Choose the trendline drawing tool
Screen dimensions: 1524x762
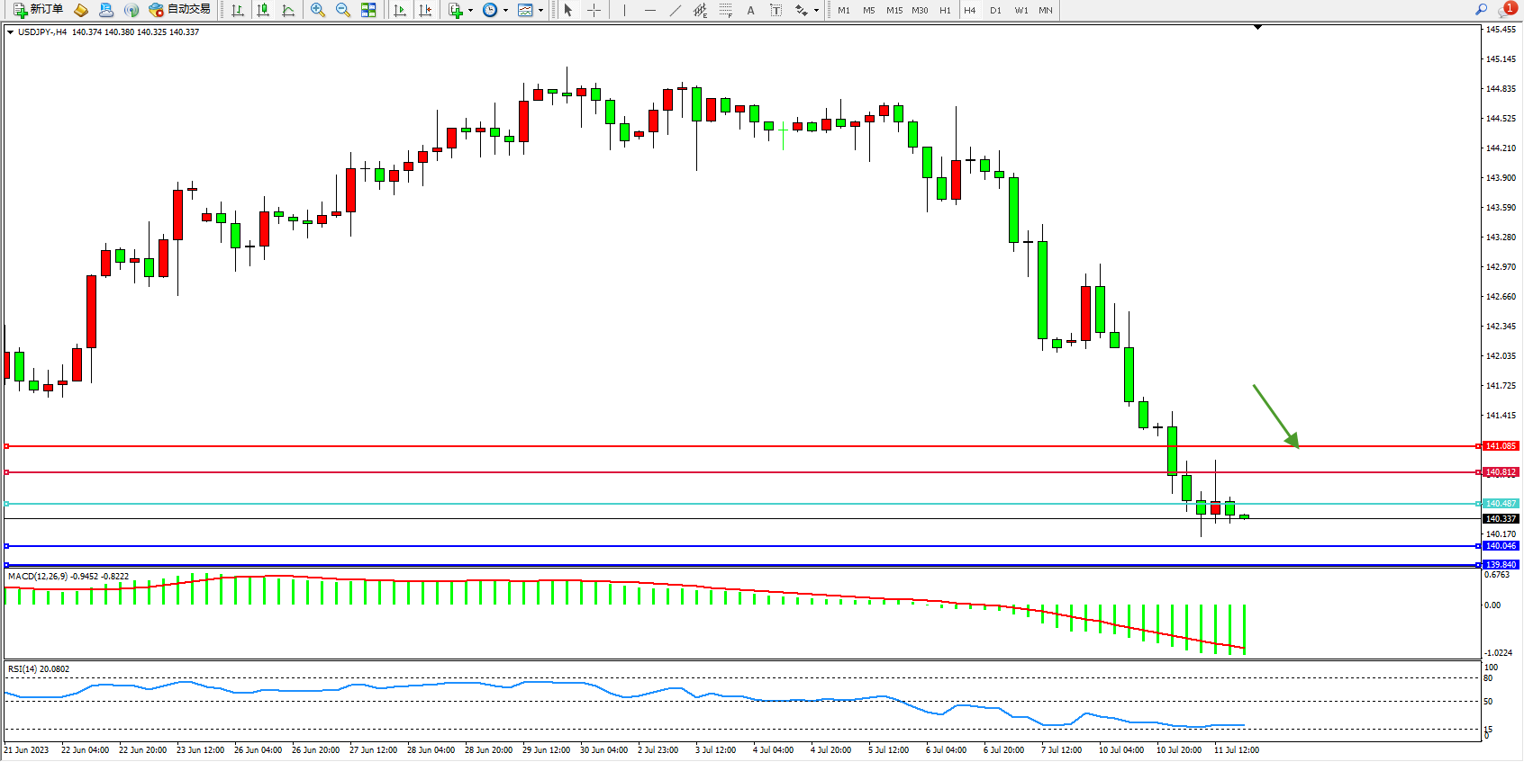pos(676,10)
